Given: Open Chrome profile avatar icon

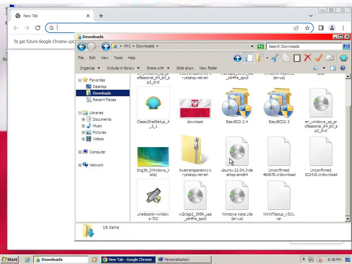Looking at the screenshot, I should pyautogui.click(x=332, y=28).
